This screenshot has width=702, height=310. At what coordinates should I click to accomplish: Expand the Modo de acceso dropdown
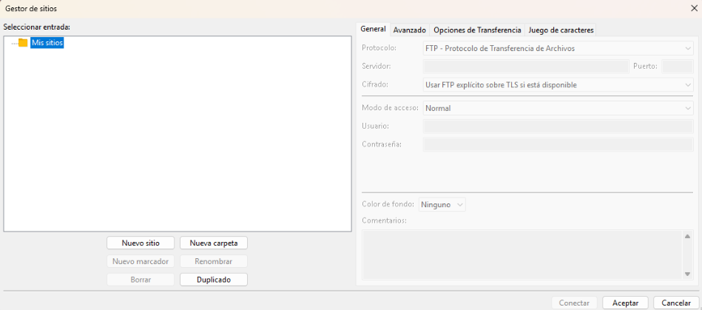coord(557,108)
